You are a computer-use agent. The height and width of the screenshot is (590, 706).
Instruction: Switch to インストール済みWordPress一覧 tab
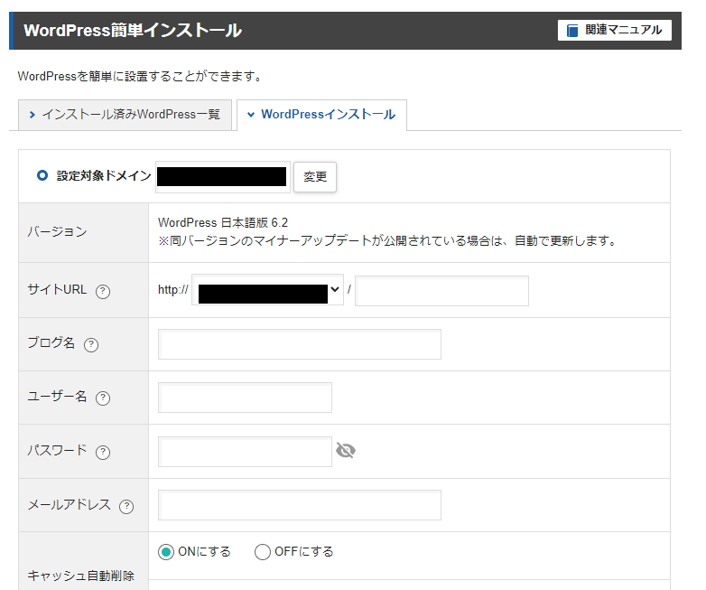pos(125,115)
